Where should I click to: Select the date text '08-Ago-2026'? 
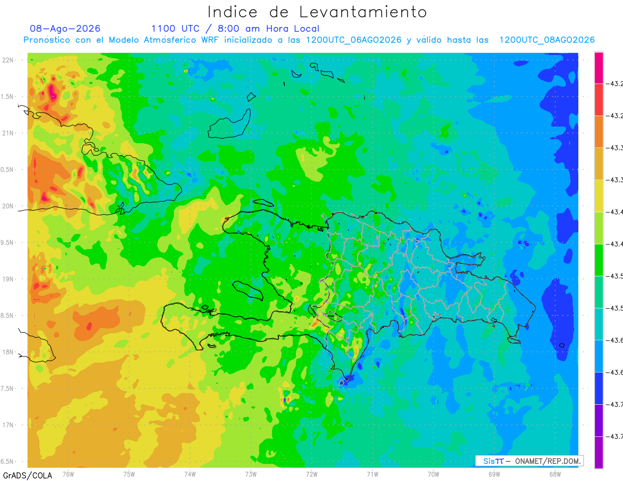(65, 29)
